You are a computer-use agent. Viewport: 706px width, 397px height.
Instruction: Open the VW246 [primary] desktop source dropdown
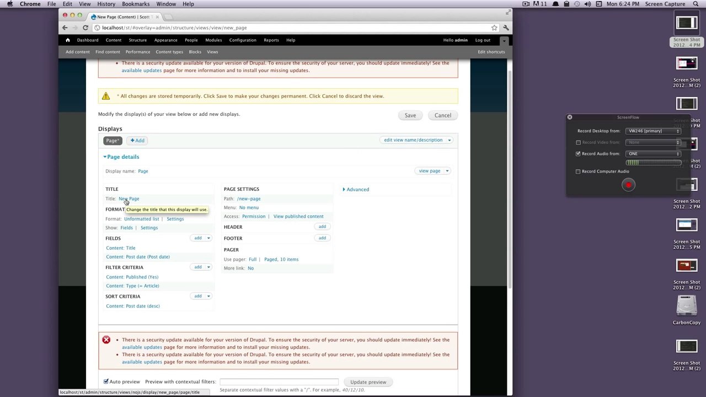[653, 131]
